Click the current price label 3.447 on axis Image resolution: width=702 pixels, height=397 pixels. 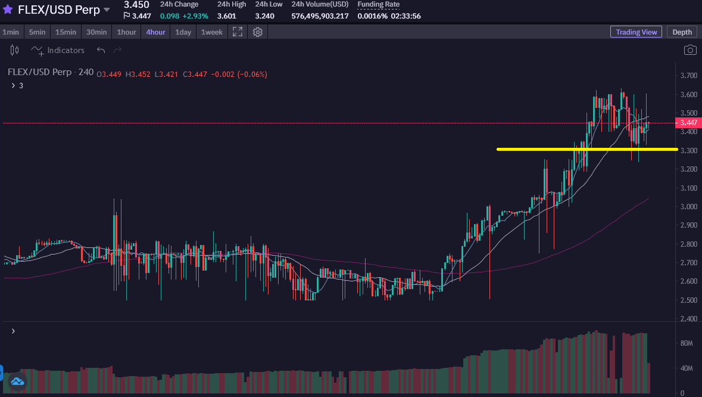tap(688, 122)
